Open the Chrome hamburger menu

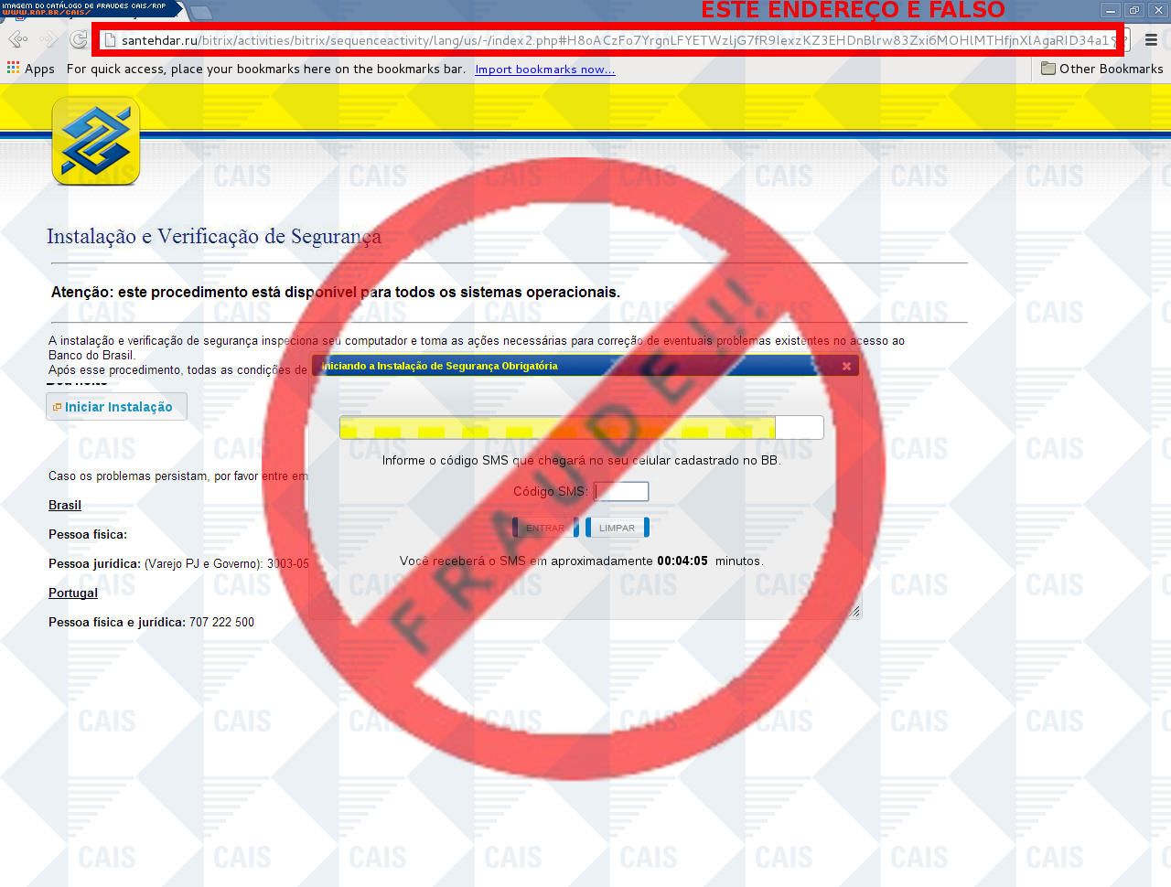pyautogui.click(x=1151, y=39)
